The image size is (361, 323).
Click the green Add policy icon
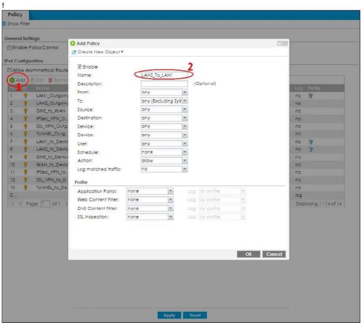pos(12,80)
